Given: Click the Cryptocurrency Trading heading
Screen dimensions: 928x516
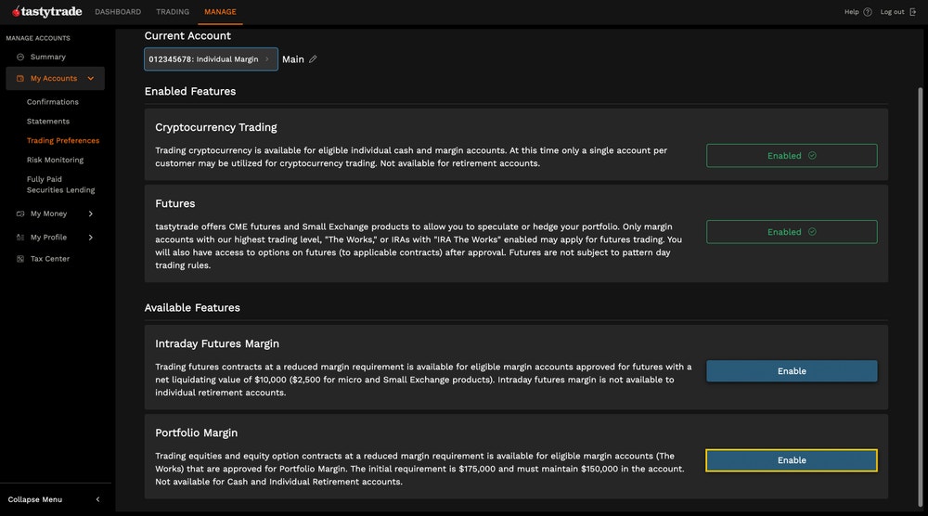Looking at the screenshot, I should click(x=216, y=127).
